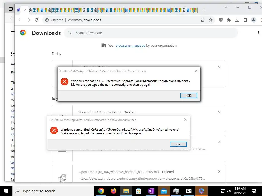Remove the download entry below BleachBit
This screenshot has height=196, width=262.
click(x=219, y=142)
